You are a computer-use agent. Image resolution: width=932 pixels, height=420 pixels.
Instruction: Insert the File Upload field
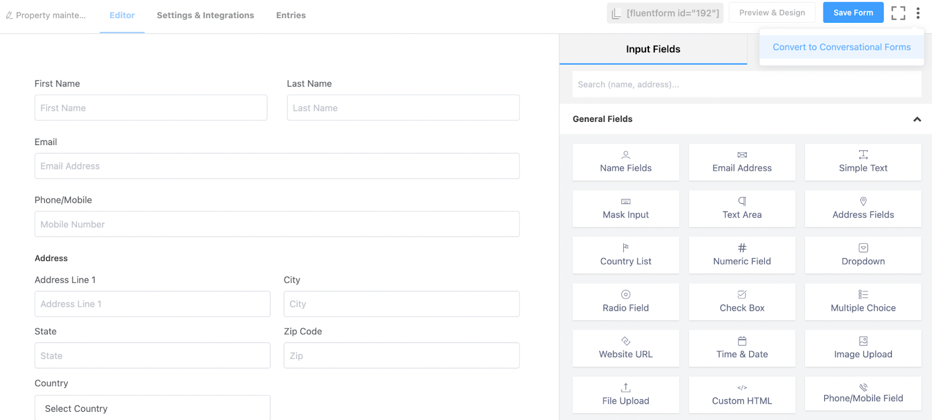click(x=626, y=395)
